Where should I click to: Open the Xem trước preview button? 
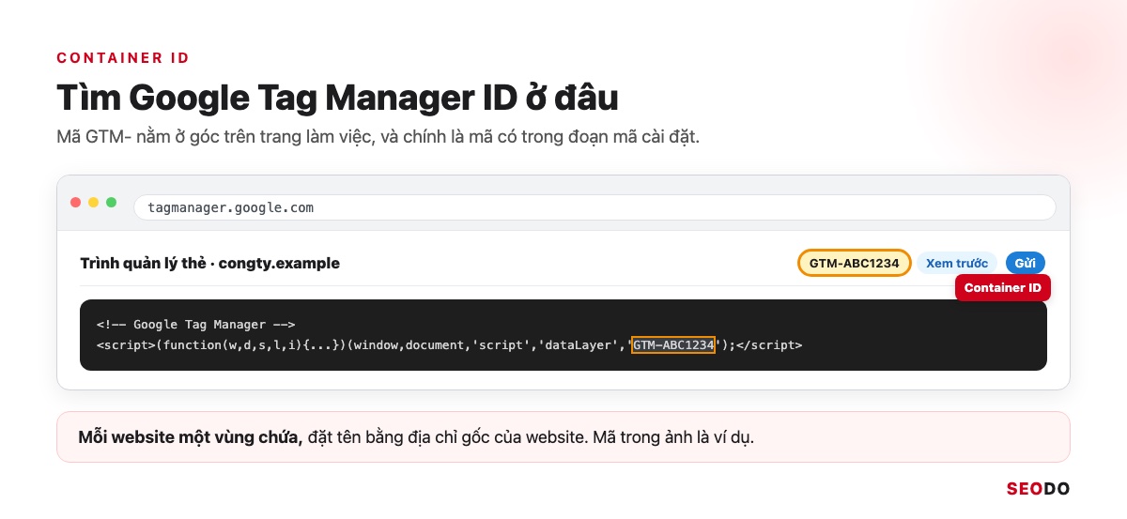(957, 264)
